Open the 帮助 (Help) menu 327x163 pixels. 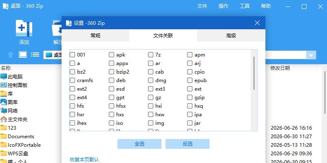pyautogui.click(x=266, y=6)
